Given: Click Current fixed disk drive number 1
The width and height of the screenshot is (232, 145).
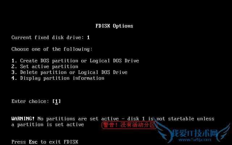Looking at the screenshot, I should pos(88,37).
